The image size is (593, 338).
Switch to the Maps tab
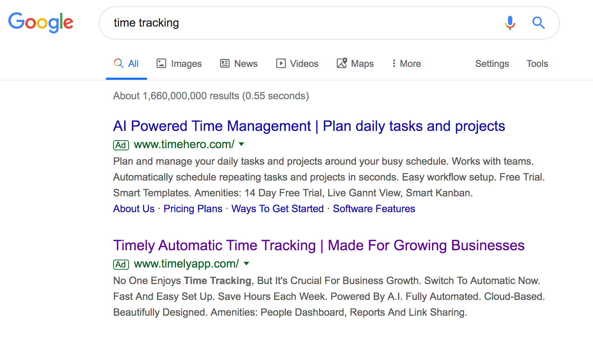click(x=355, y=64)
